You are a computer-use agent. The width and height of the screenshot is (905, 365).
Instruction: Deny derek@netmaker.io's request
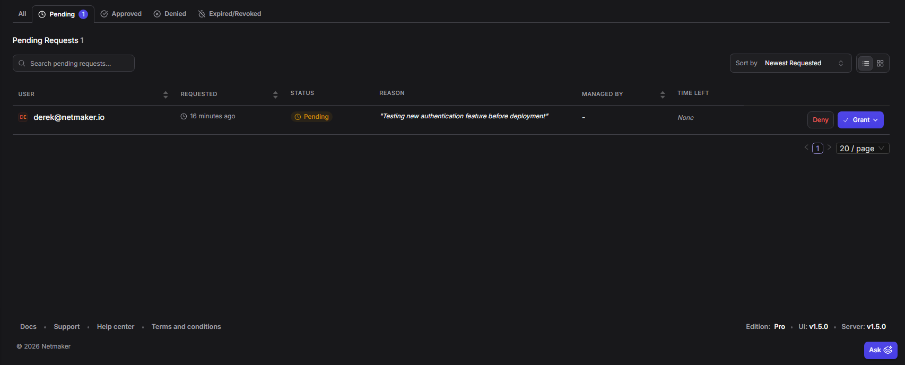(x=820, y=120)
